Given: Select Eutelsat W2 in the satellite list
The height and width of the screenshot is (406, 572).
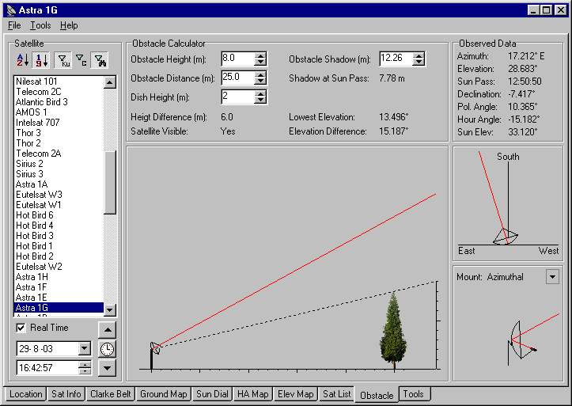Looking at the screenshot, I should 59,267.
